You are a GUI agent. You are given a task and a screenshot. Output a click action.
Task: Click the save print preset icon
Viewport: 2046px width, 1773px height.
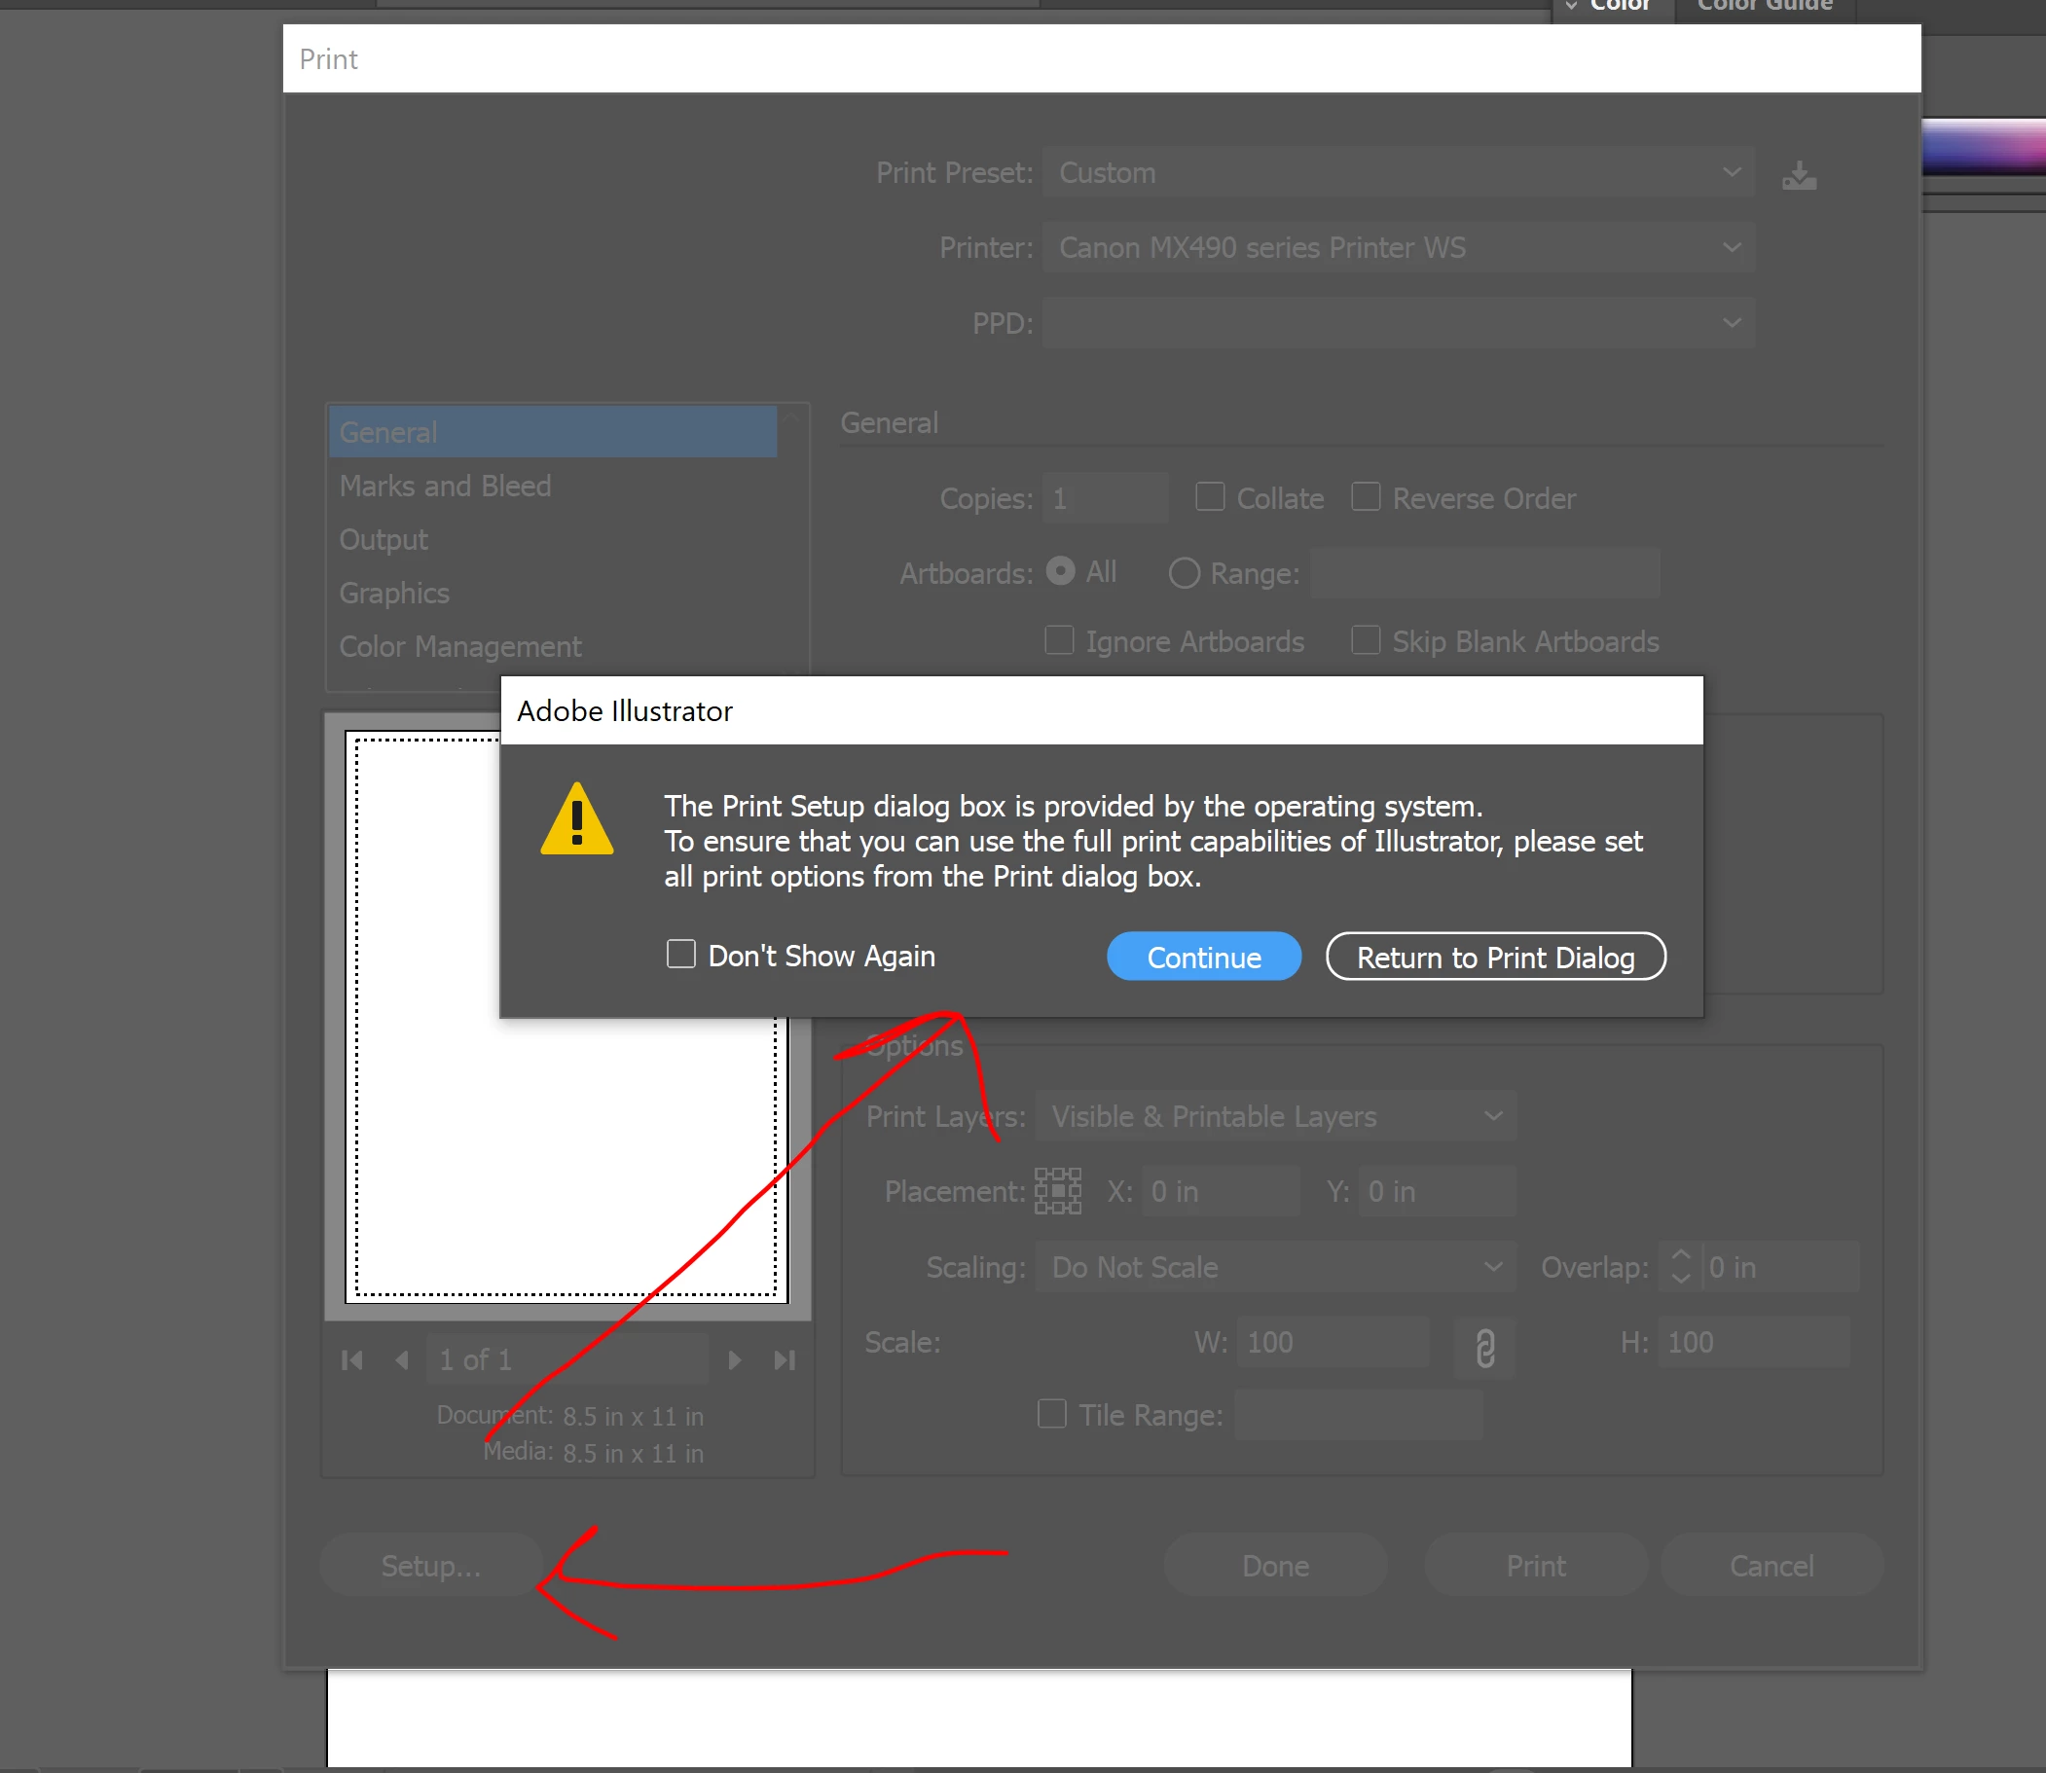[x=1798, y=176]
